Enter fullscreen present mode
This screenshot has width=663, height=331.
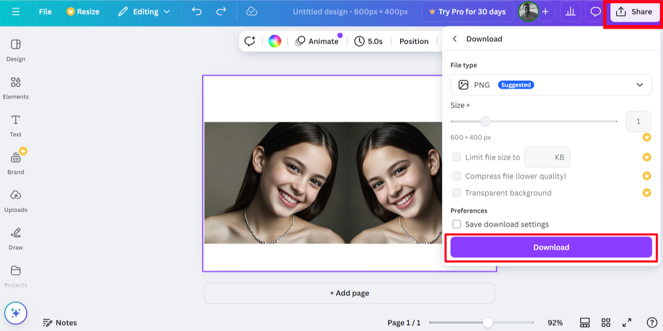coord(627,323)
